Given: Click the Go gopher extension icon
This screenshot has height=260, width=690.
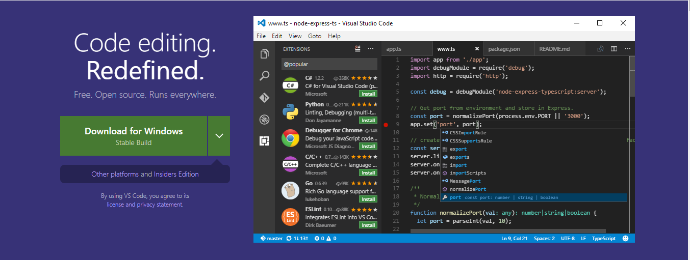Looking at the screenshot, I should (290, 191).
